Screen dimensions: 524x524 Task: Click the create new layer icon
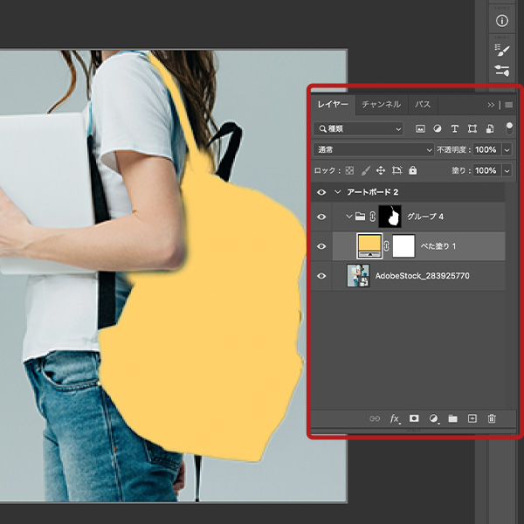(x=472, y=419)
